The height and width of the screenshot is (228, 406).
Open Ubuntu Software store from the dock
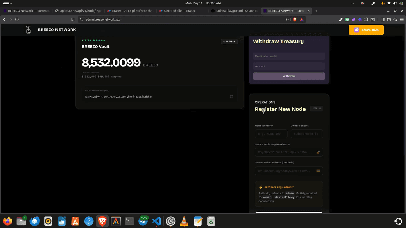(75, 221)
